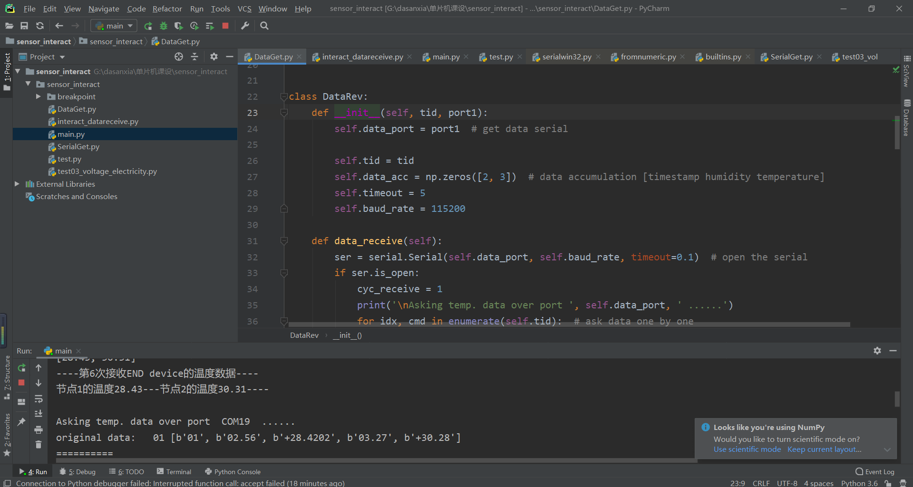Jump down the stack trace with down arrow
Image resolution: width=913 pixels, height=487 pixels.
pyautogui.click(x=39, y=383)
